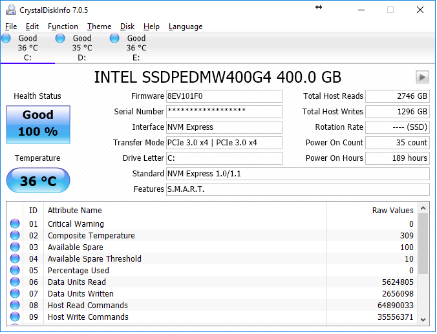Screen dimensions: 437x334
Task: Click raw value 35556371
Action: click(x=396, y=317)
